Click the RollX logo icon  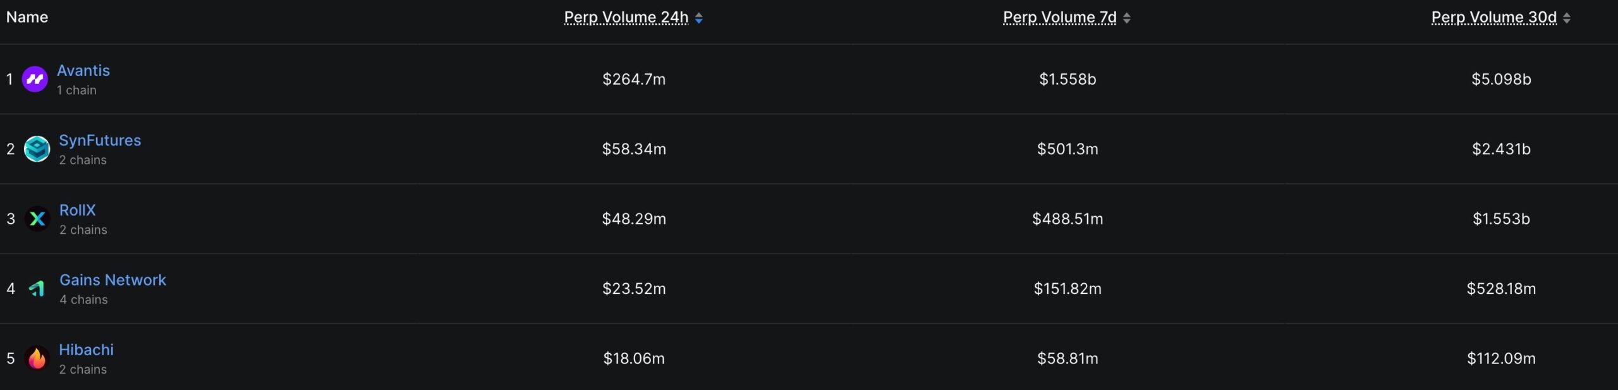(37, 219)
